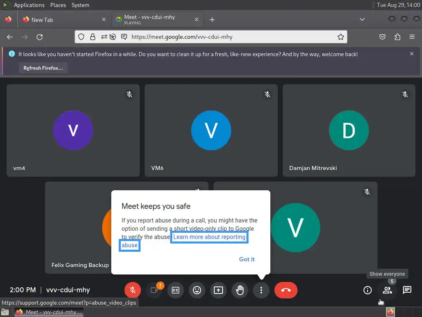This screenshot has width=422, height=317.
Task: Open meeting details info icon
Action: (367, 290)
